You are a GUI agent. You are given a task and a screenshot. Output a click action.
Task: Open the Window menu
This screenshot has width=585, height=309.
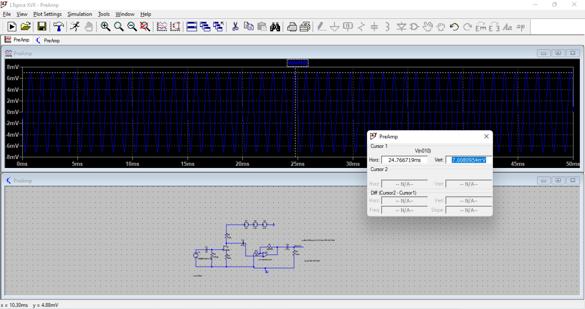[125, 14]
